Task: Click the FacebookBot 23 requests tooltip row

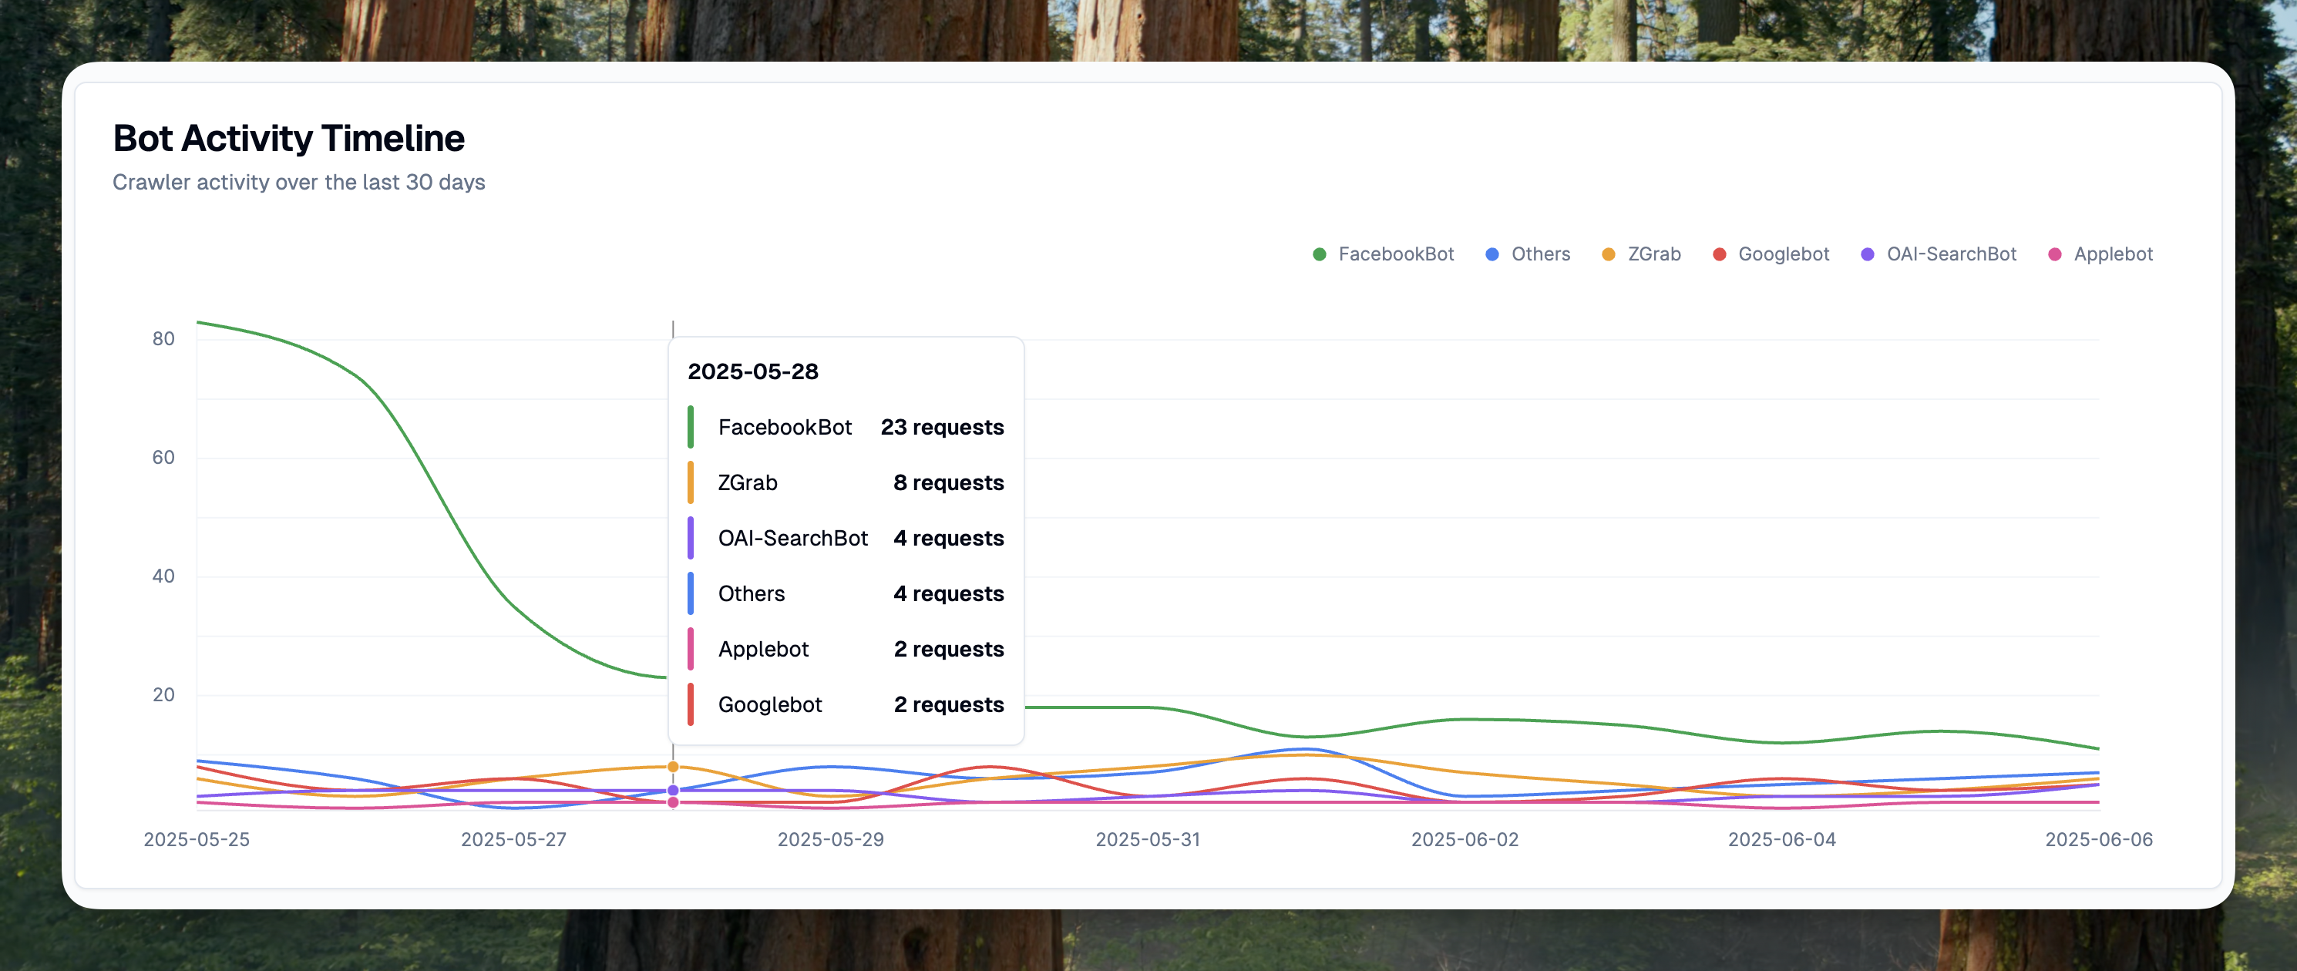Action: [x=846, y=427]
